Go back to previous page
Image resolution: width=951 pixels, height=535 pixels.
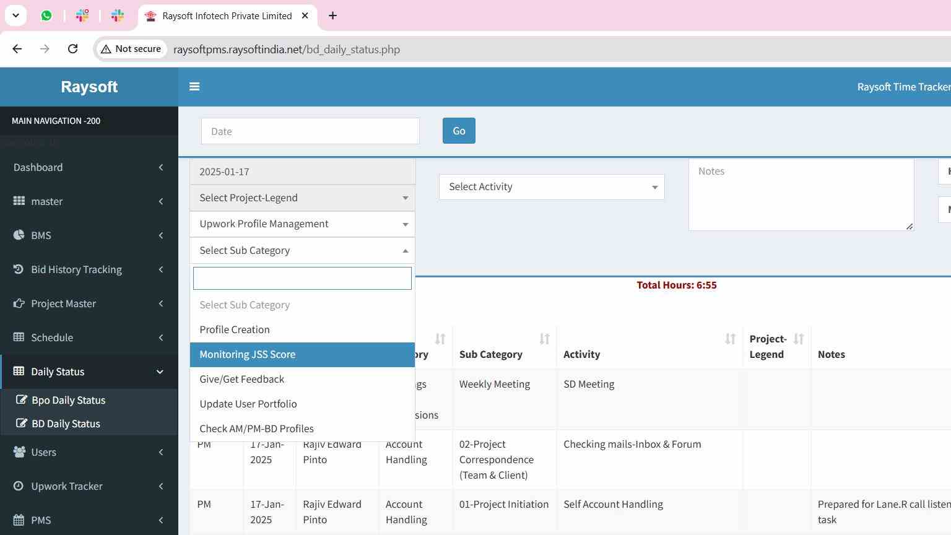(17, 49)
